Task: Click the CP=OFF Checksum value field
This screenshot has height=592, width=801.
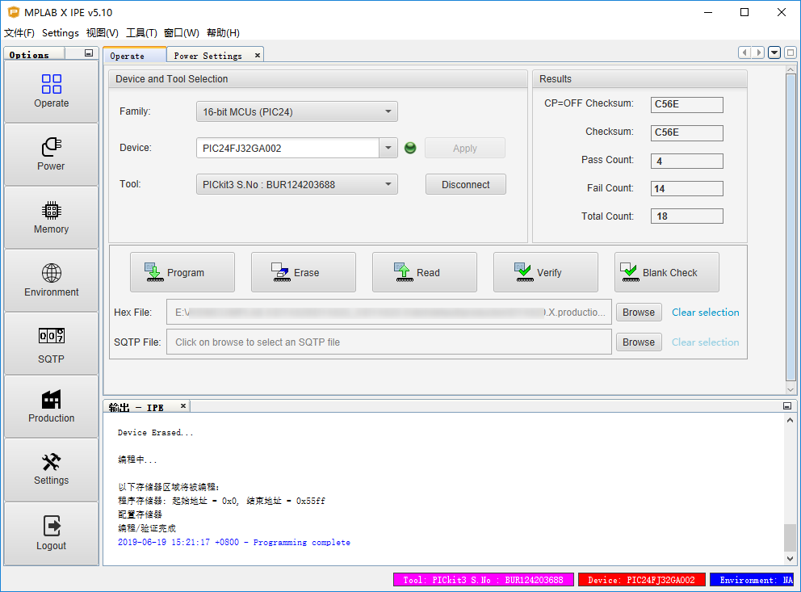Action: [x=686, y=104]
